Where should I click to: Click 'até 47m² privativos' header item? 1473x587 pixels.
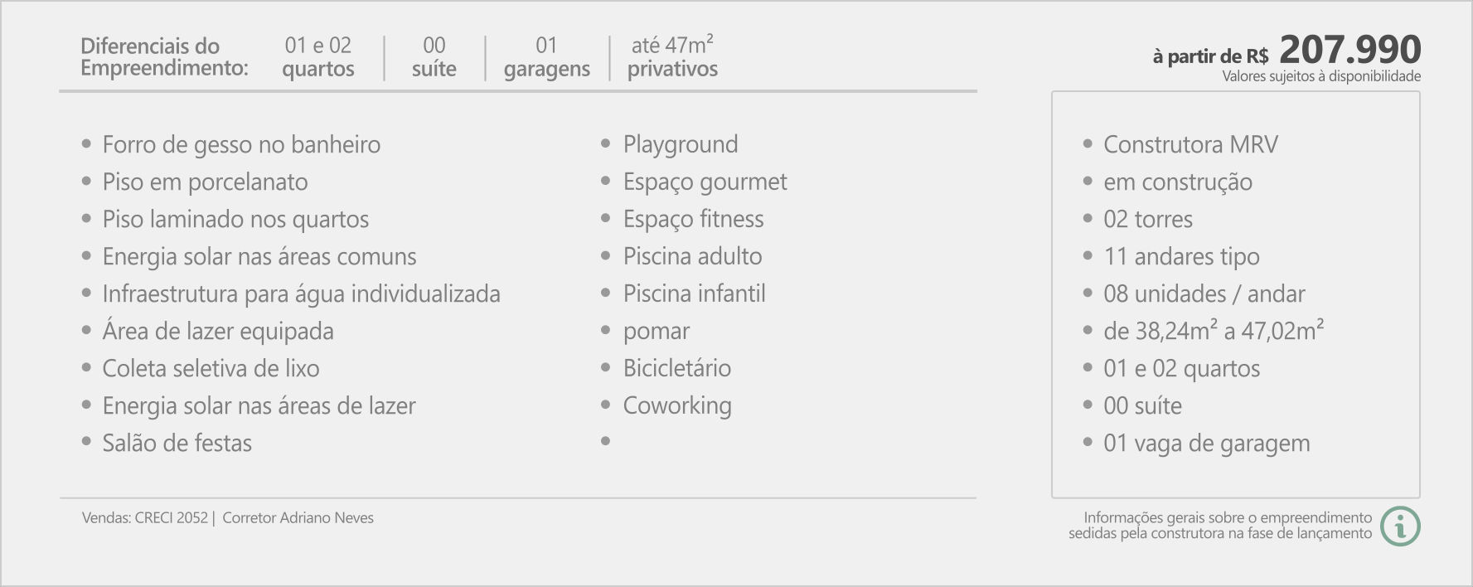672,56
